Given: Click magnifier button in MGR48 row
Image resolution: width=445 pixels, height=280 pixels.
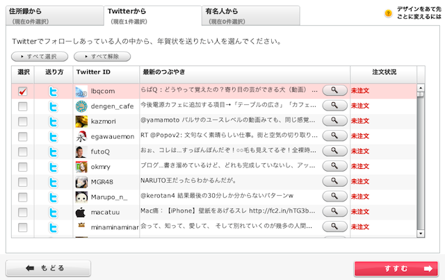Looking at the screenshot, I should (335, 181).
